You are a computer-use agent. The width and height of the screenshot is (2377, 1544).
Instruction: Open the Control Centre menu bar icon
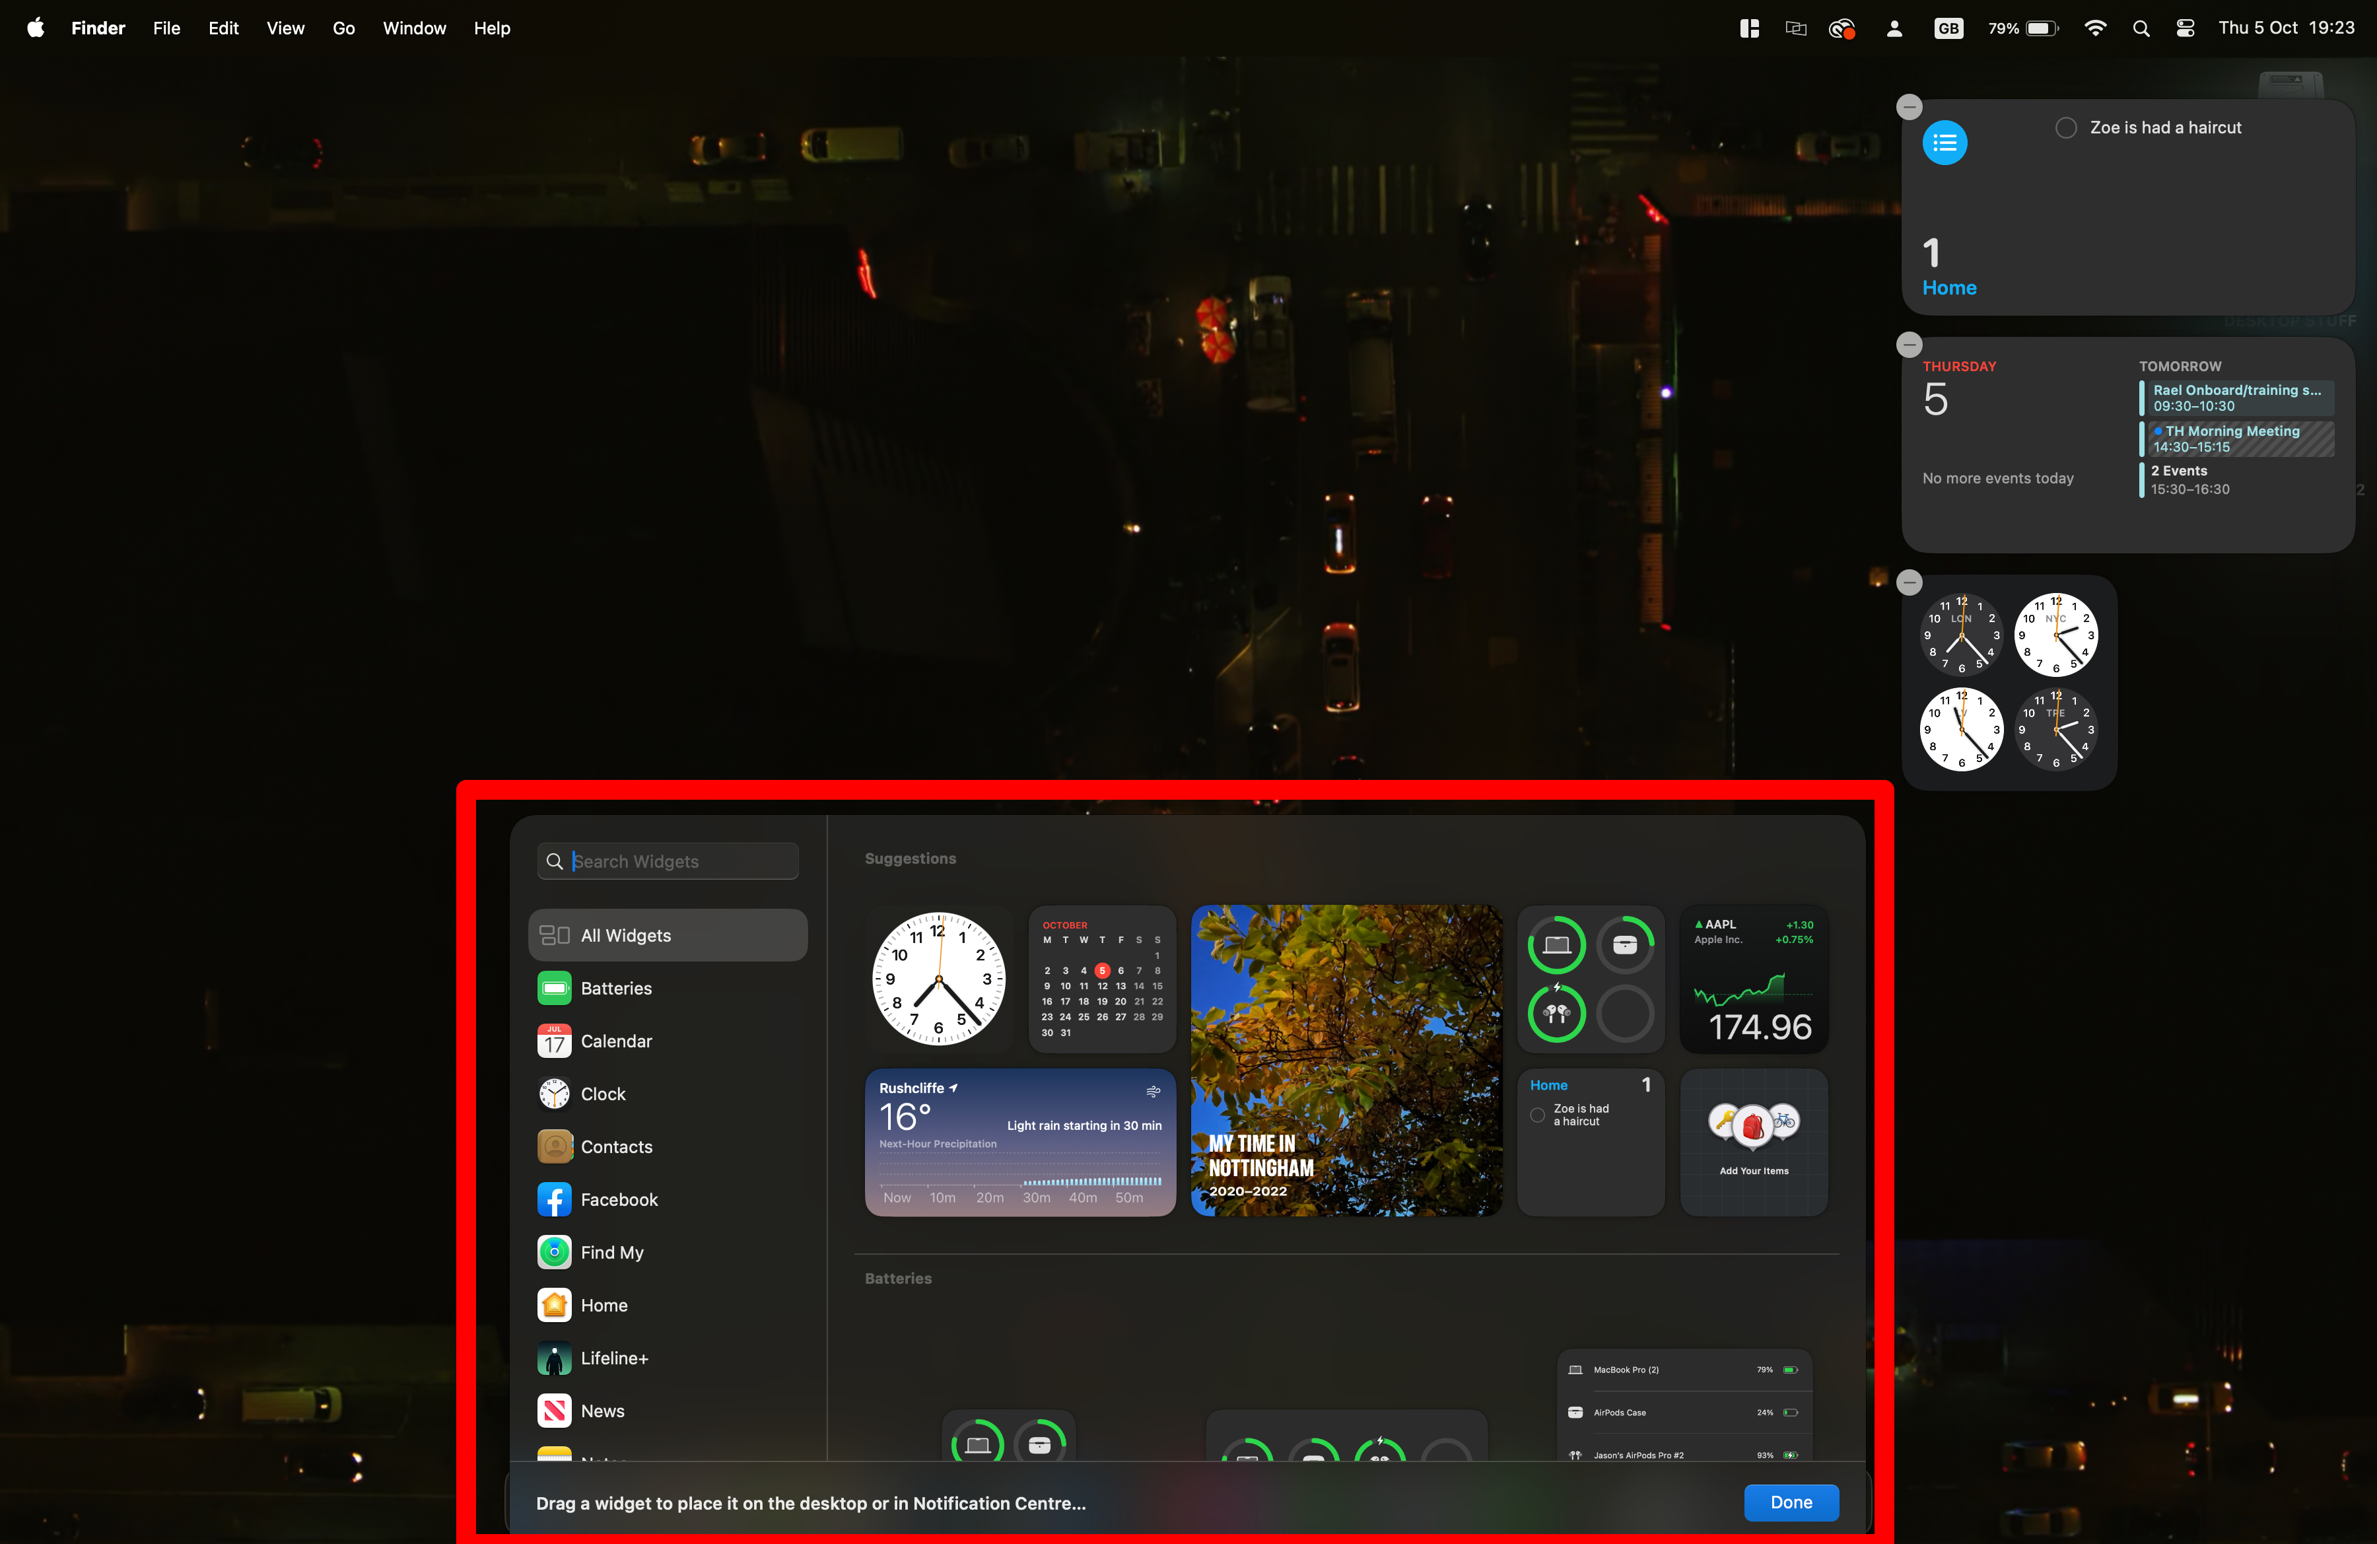(2184, 28)
